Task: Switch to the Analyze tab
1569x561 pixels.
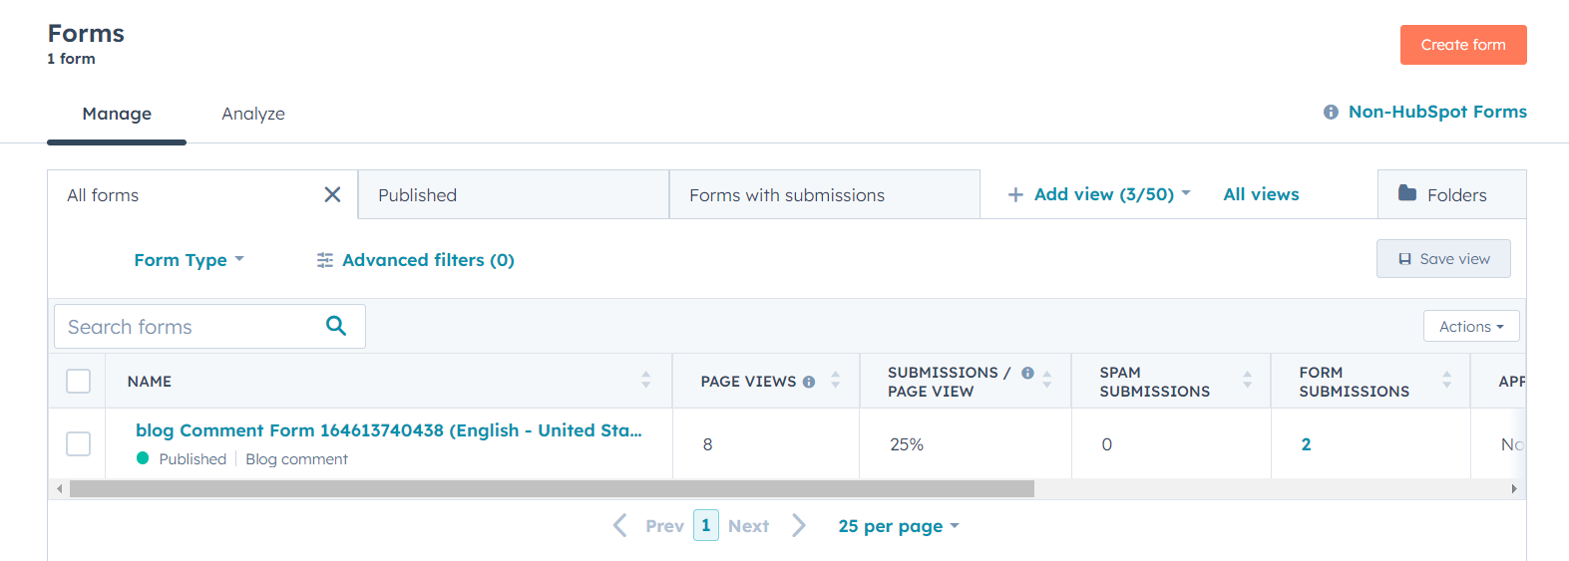Action: [x=253, y=114]
